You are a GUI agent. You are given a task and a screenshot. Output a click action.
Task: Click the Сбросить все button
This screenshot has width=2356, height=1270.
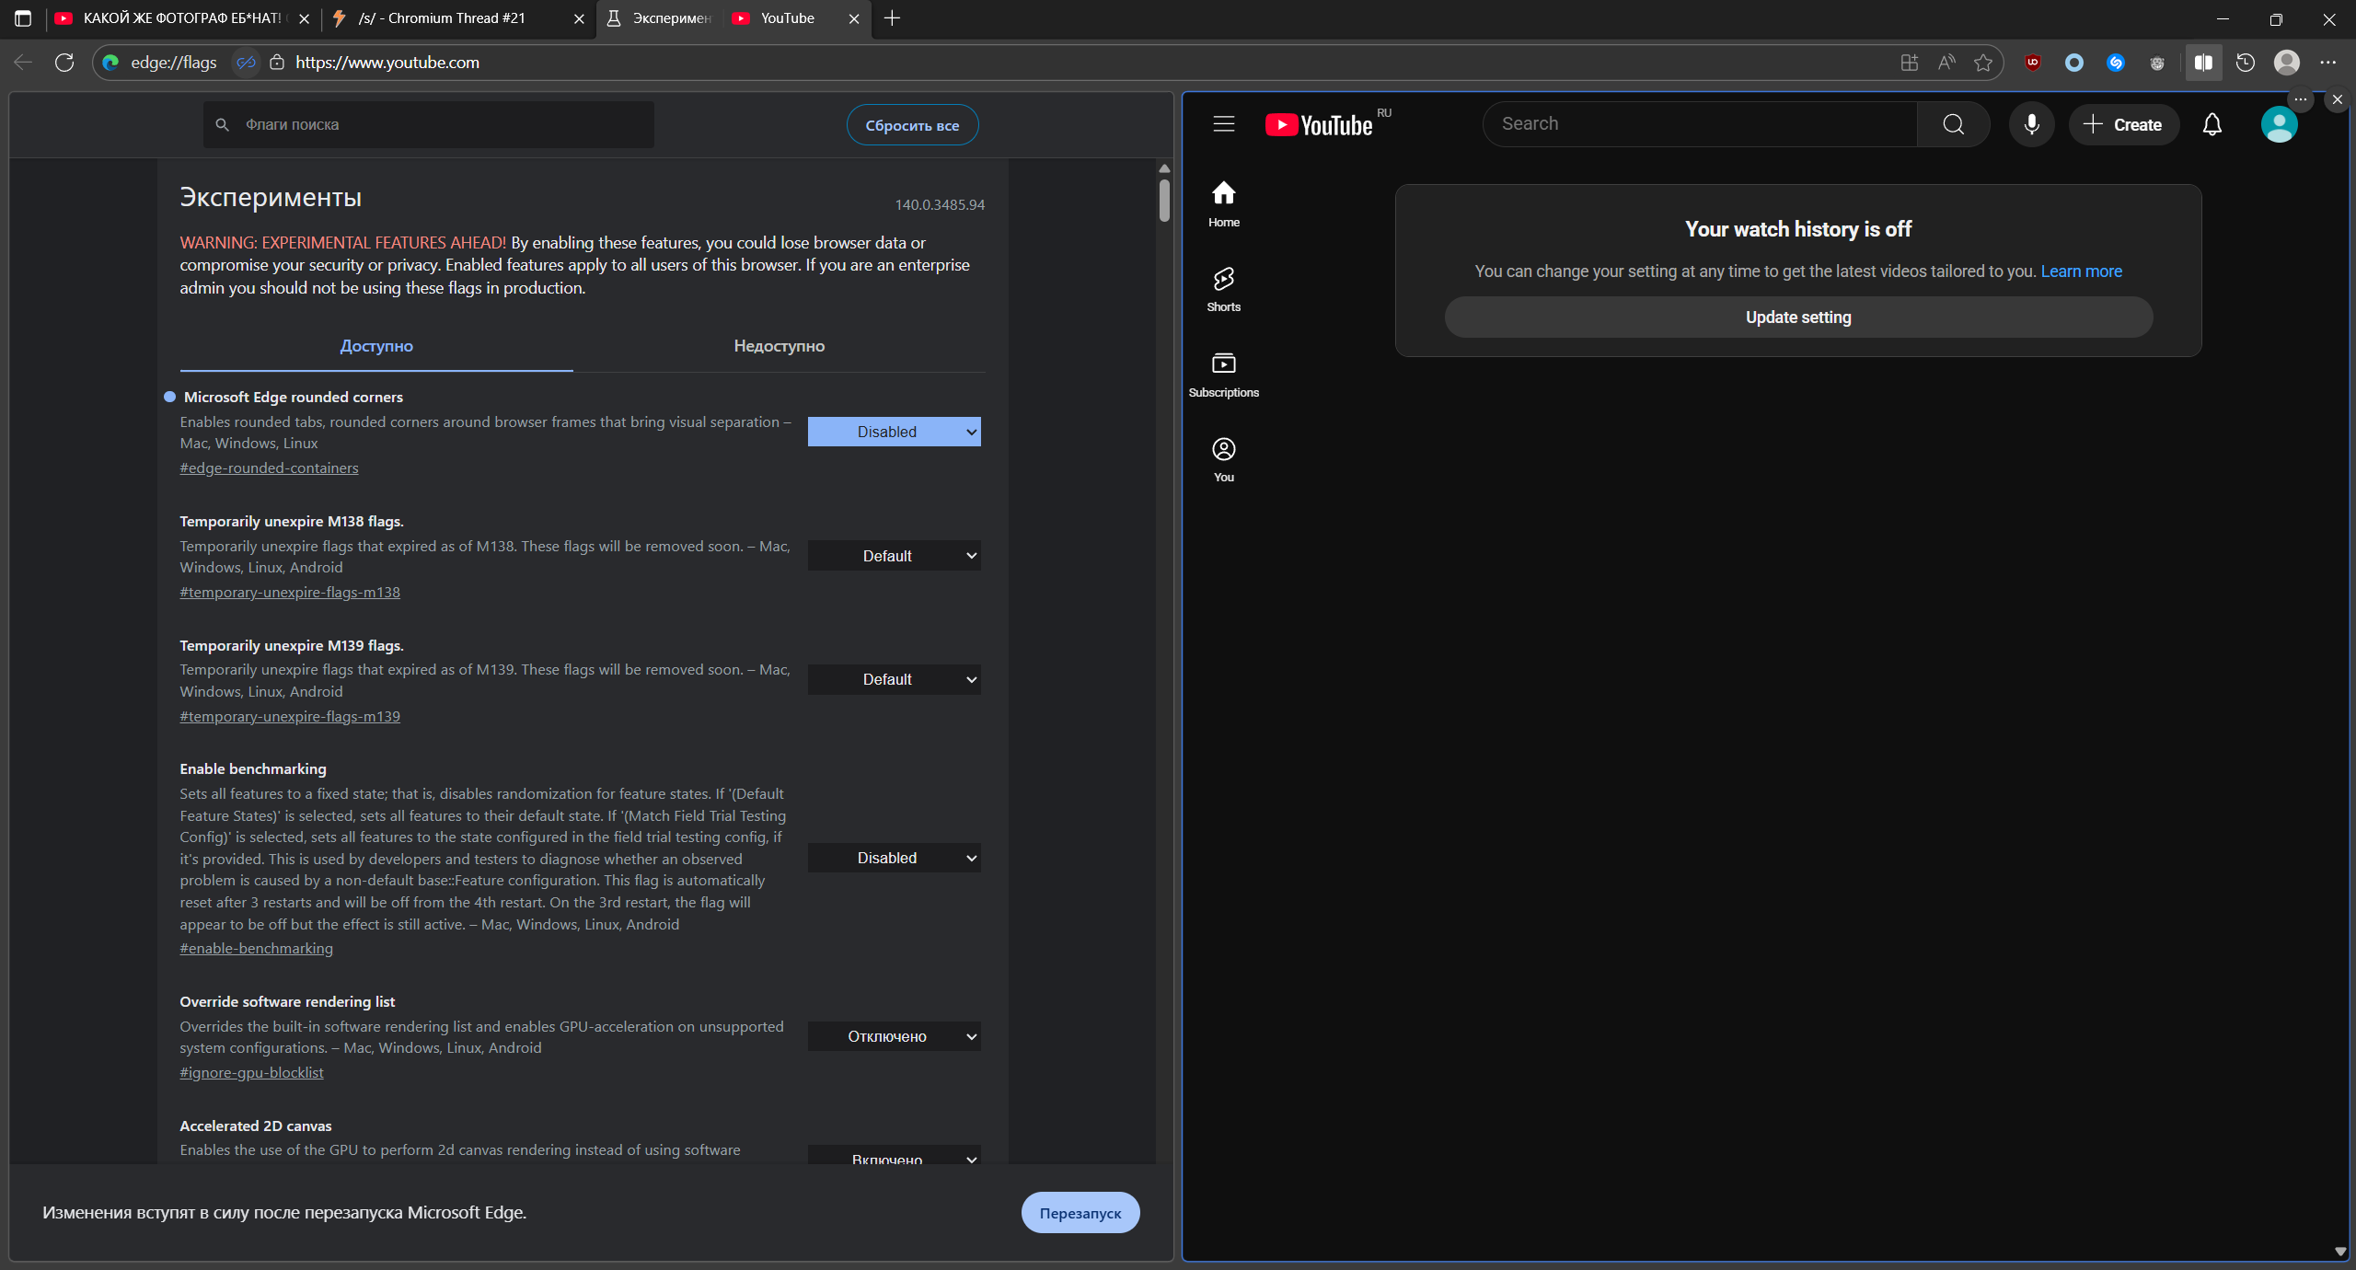coord(911,125)
